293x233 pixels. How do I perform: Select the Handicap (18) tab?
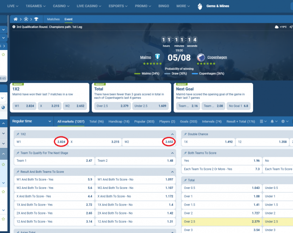(119, 122)
